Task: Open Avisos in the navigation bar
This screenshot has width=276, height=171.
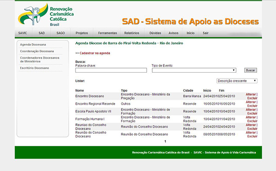Action: point(173,33)
